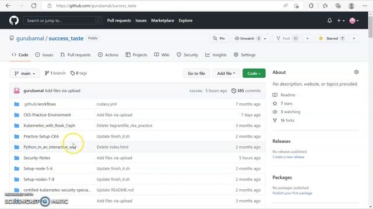Image resolution: width=373 pixels, height=209 pixels.
Task: Click the read aloud icon in address bar
Action: [x=286, y=6]
